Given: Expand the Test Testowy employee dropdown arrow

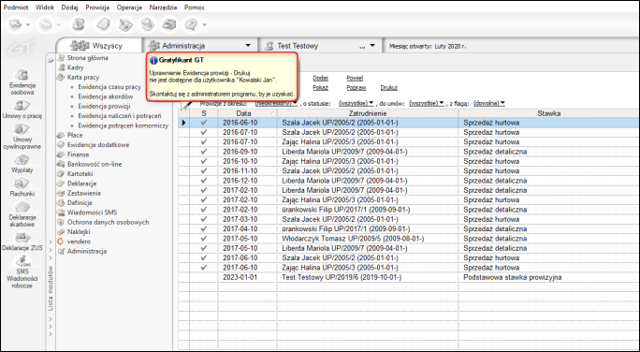Looking at the screenshot, I should [x=372, y=45].
